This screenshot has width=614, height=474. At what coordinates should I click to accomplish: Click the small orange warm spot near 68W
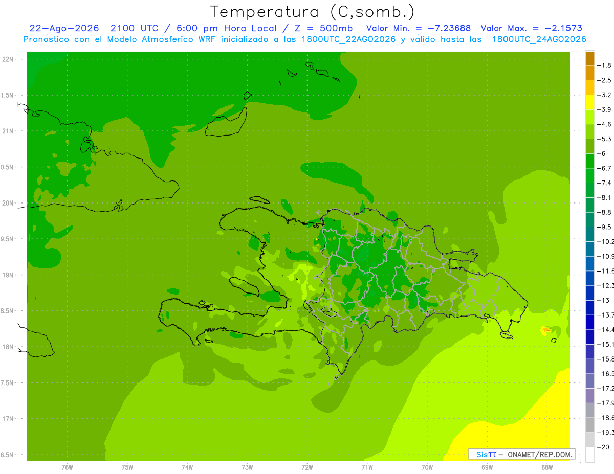[547, 330]
